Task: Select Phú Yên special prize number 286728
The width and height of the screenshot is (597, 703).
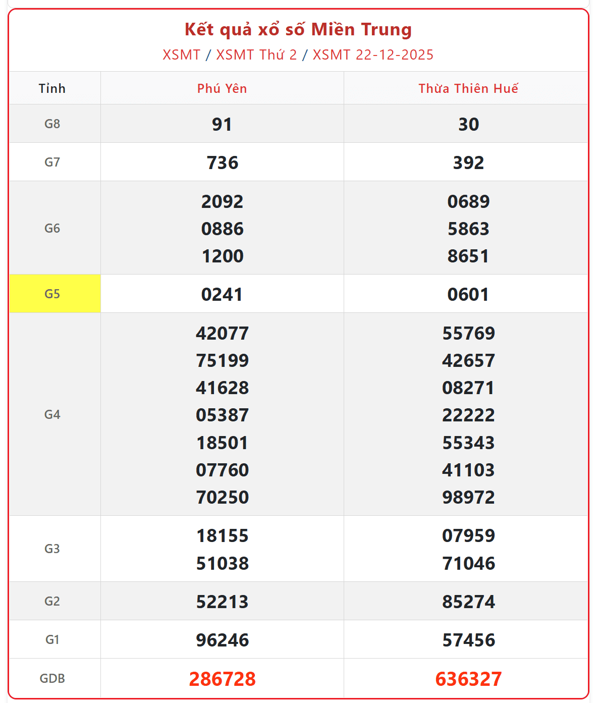Action: point(222,679)
